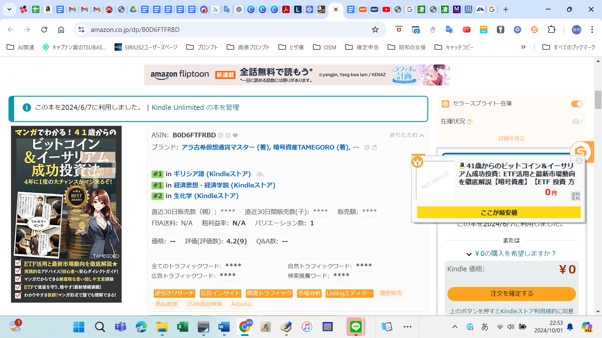Open Excel from the taskbar
This screenshot has height=338, width=602.
[x=182, y=327]
